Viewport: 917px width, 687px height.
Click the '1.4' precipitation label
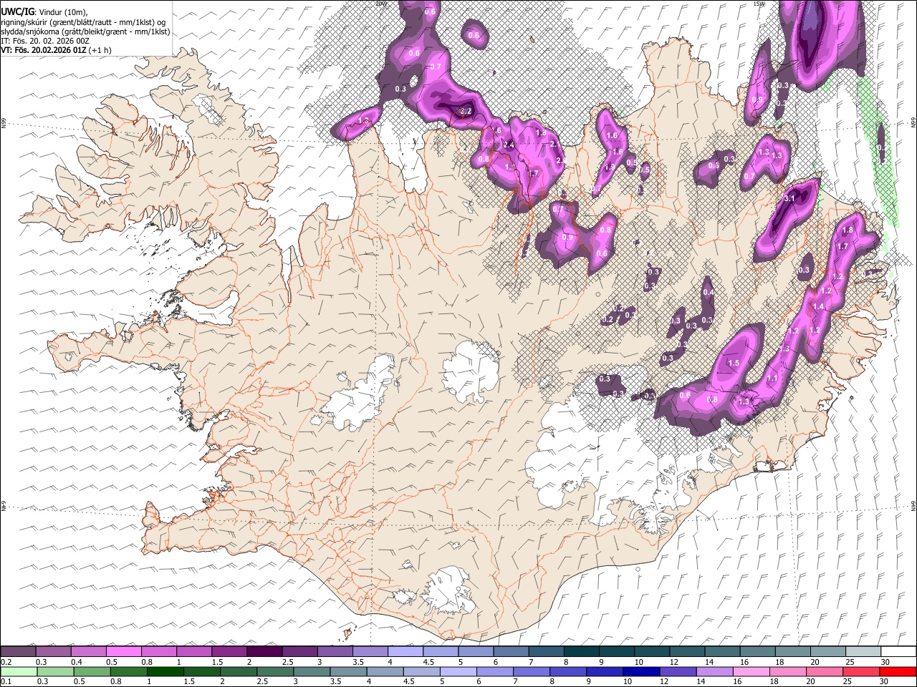tap(818, 306)
